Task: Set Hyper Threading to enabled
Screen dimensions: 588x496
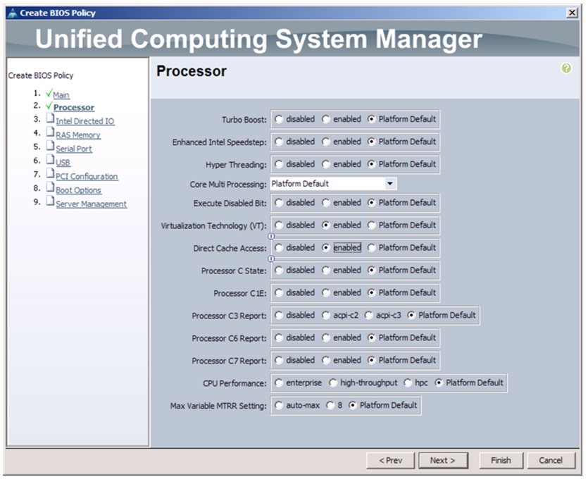Action: (x=326, y=164)
